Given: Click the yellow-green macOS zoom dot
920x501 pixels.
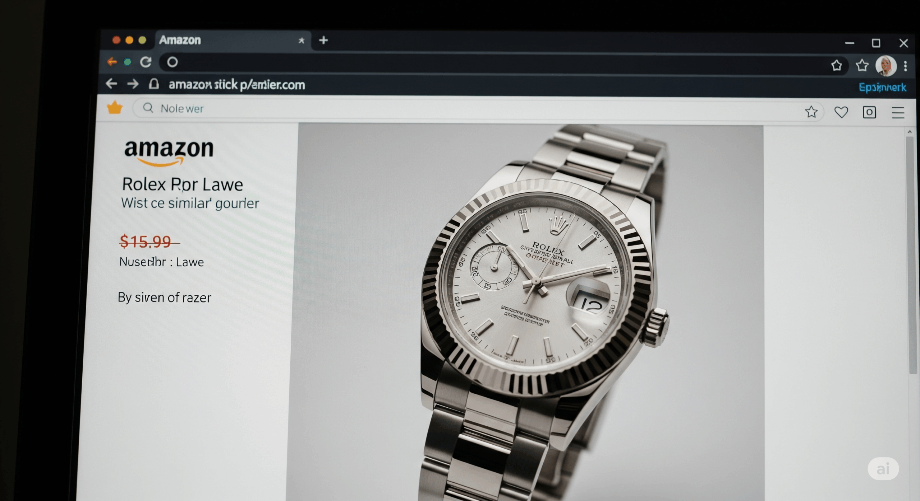Looking at the screenshot, I should 142,40.
